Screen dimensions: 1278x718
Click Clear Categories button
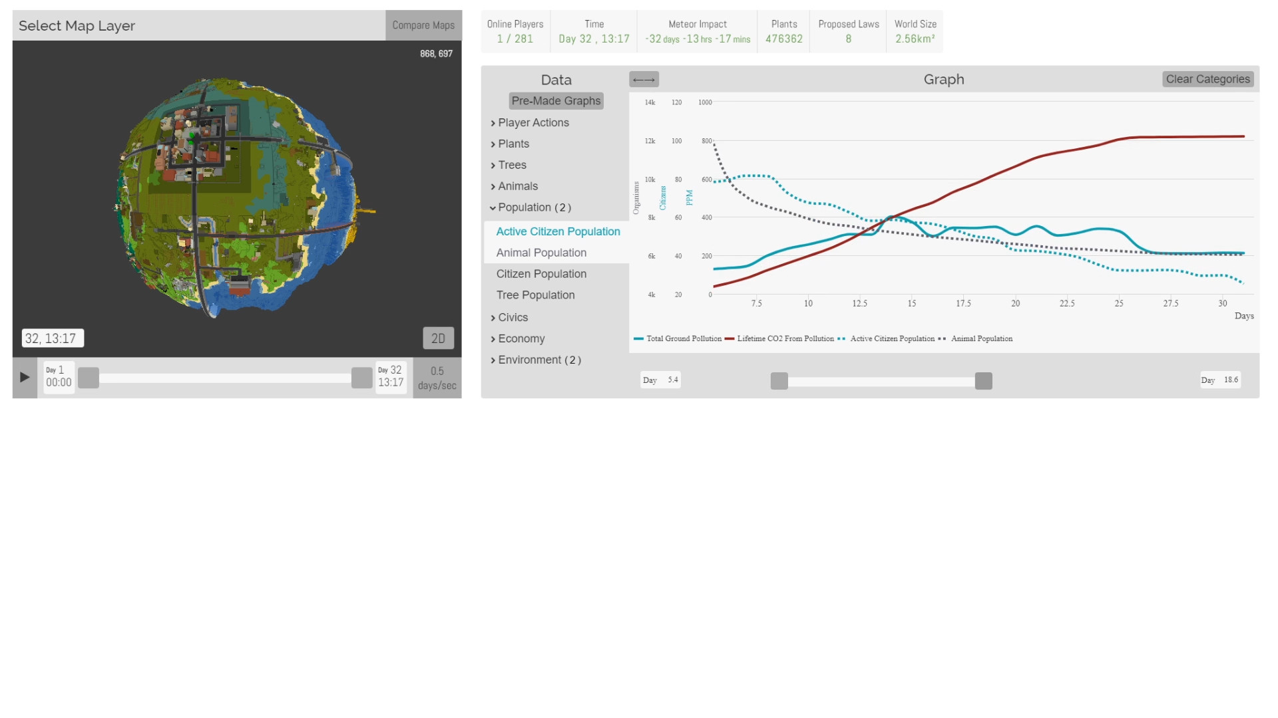coord(1207,79)
